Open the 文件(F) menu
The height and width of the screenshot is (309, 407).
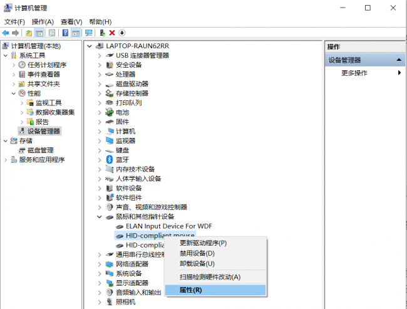click(x=14, y=21)
